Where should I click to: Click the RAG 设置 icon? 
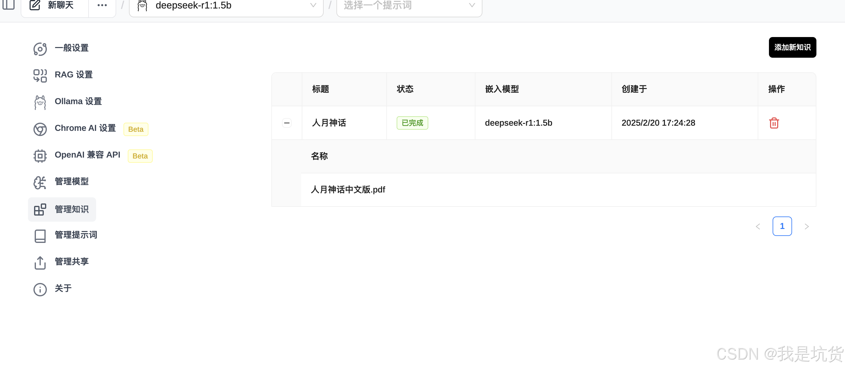tap(40, 75)
